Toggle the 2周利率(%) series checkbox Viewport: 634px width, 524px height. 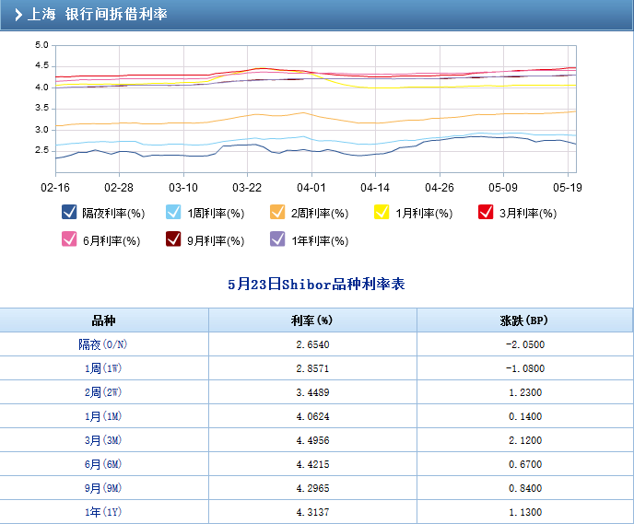pyautogui.click(x=277, y=212)
